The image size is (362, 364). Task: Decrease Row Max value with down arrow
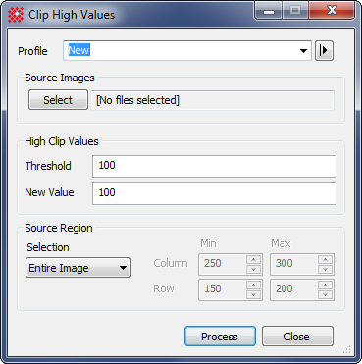[326, 294]
